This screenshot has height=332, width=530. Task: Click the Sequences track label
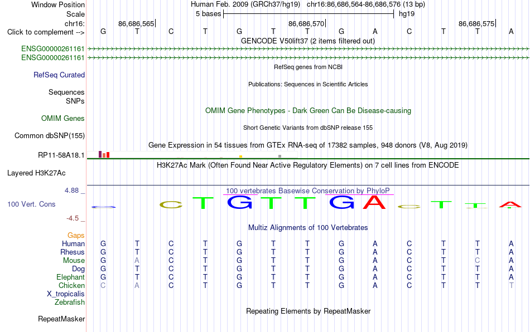[x=66, y=92]
